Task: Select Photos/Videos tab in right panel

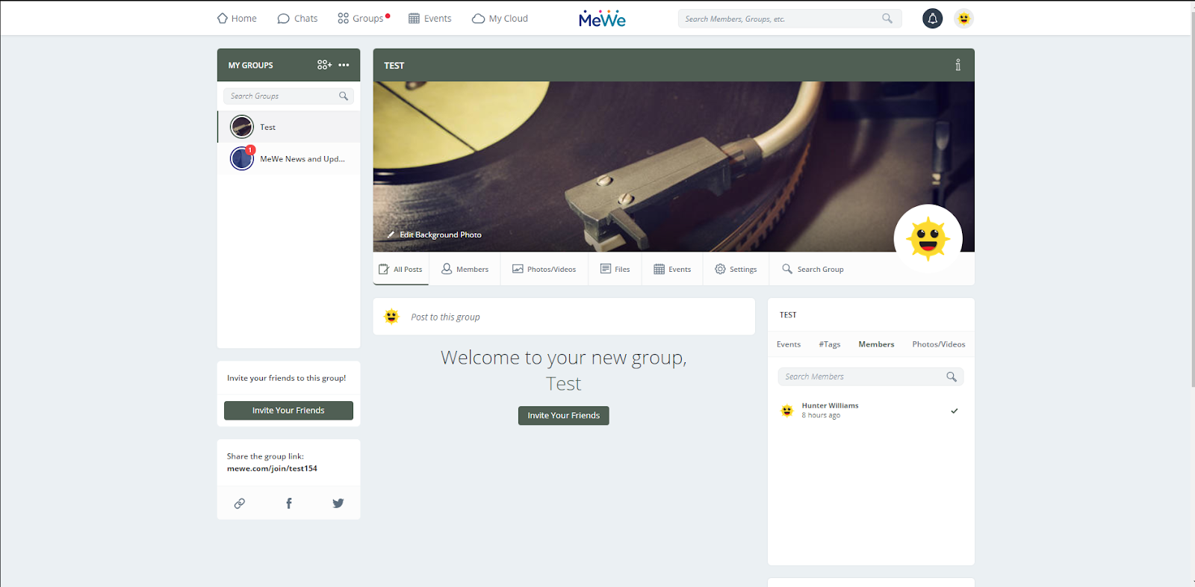Action: coord(939,344)
